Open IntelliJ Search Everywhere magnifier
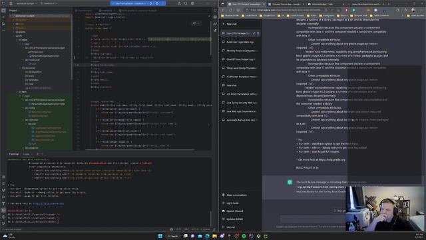426x240 pixels. 186,3
